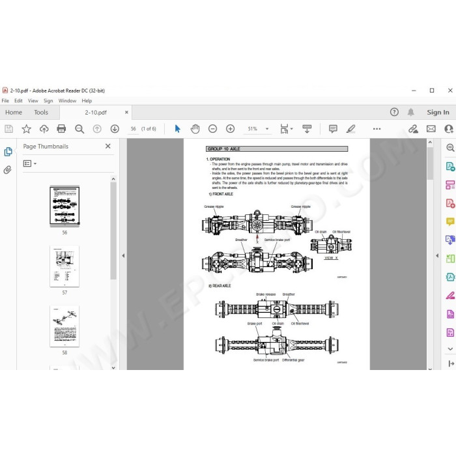456x456 pixels.
Task: Click the Save file icon
Action: pos(8,129)
